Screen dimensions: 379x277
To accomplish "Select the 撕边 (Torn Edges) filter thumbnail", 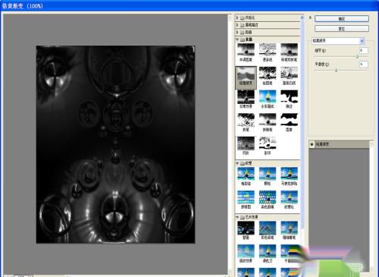I will coord(289,99).
